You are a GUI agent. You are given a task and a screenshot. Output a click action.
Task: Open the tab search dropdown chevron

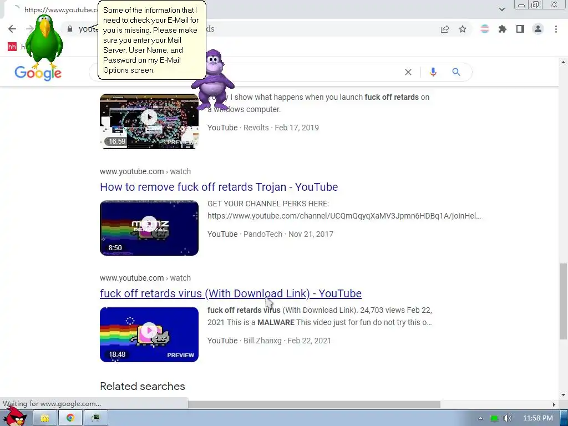(501, 9)
